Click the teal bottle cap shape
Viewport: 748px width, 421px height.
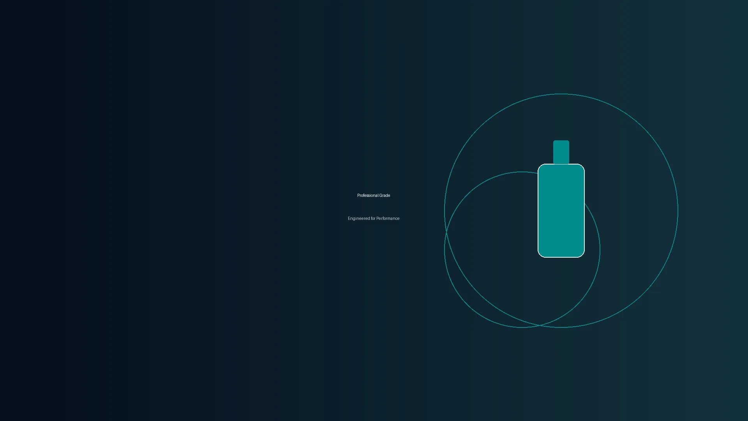[561, 152]
